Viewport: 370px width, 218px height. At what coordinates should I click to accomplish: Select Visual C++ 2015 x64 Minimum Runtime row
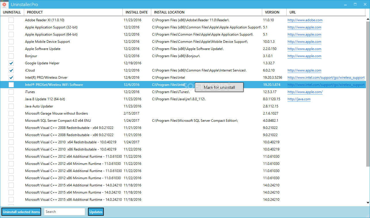coord(183,192)
